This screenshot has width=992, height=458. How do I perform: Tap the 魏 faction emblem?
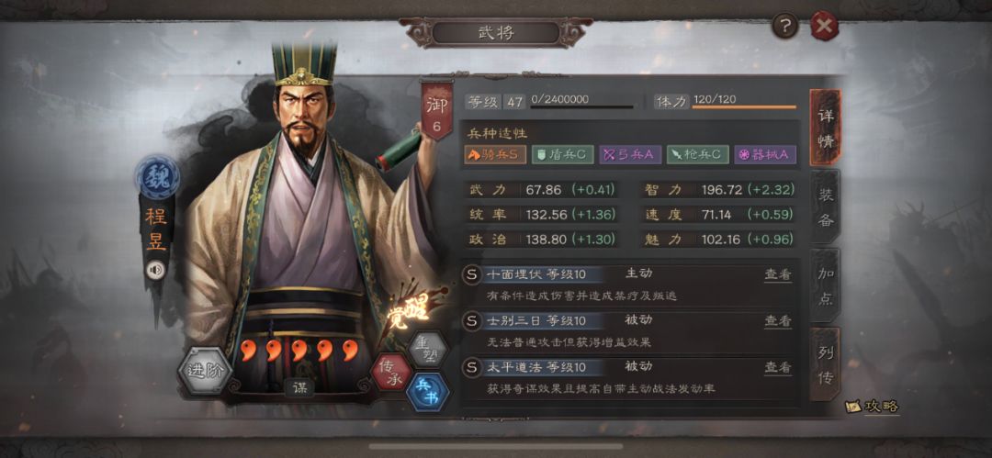(x=156, y=177)
